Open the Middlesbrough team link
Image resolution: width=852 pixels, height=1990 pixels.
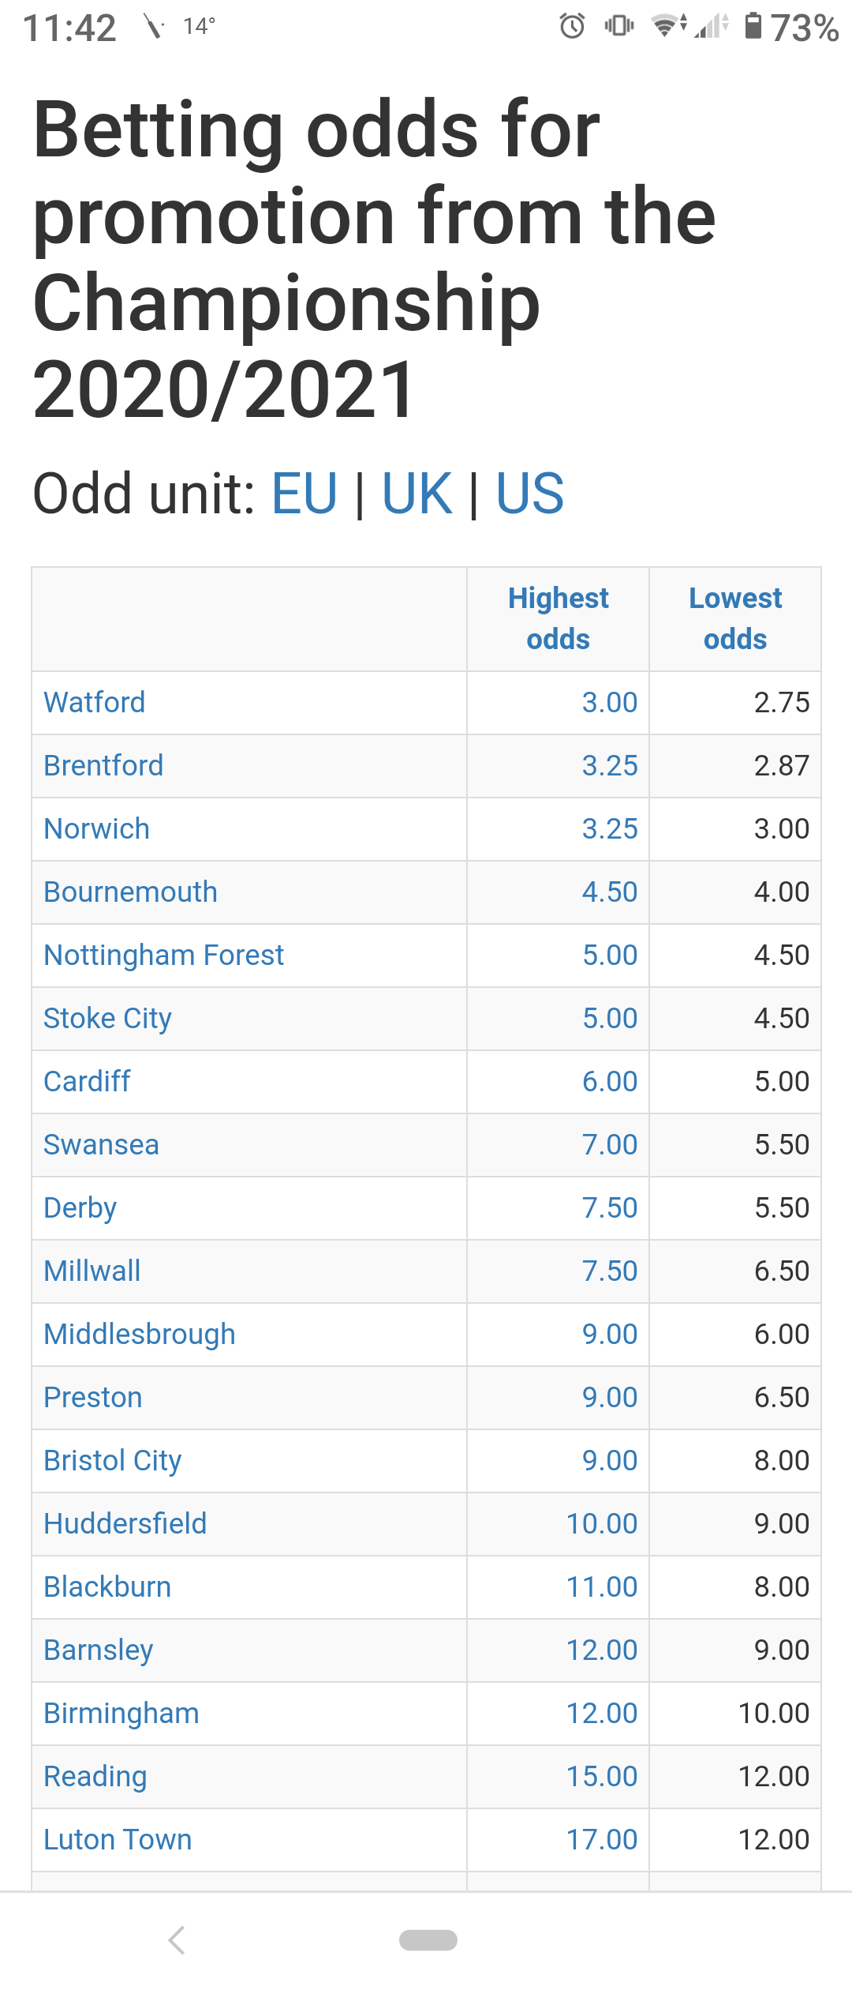pos(140,1335)
